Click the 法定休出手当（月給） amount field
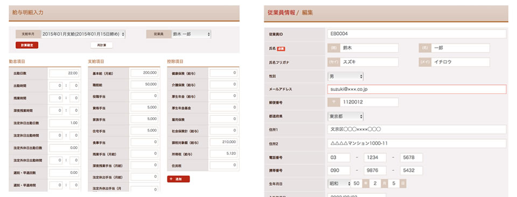The image size is (517, 197). tap(144, 177)
